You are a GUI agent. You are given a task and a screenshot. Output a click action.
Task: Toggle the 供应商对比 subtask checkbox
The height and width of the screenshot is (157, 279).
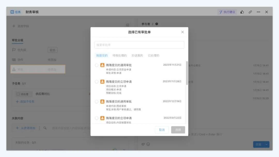tap(18, 94)
